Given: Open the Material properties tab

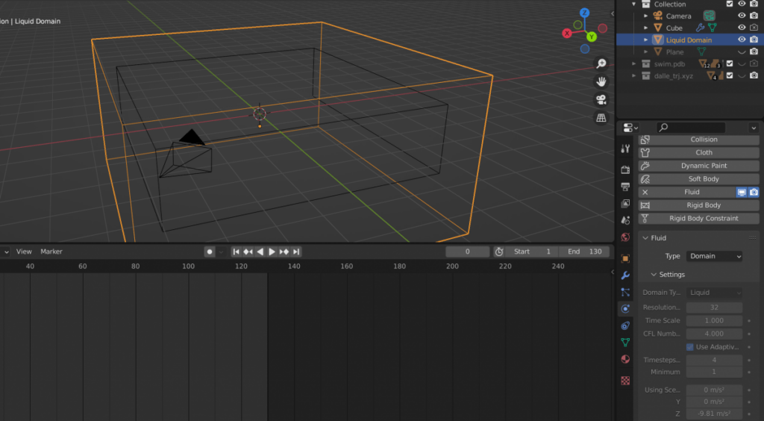Looking at the screenshot, I should tap(626, 359).
